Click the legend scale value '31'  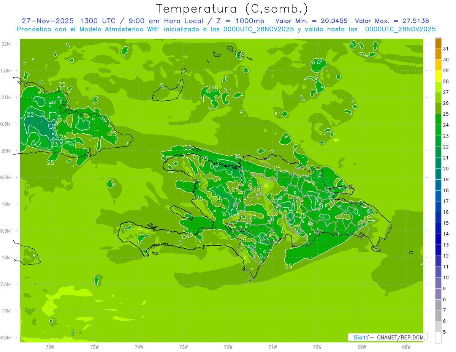pyautogui.click(x=446, y=49)
